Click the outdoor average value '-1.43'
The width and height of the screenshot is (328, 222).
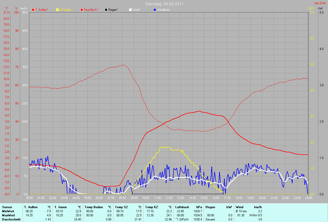48,219
